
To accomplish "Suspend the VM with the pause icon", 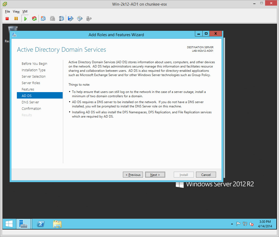I will coord(16,18).
